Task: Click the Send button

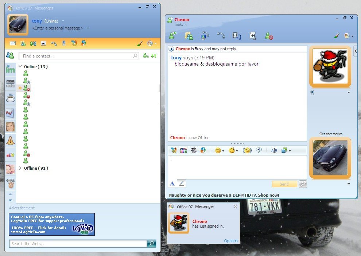Action: [x=284, y=184]
